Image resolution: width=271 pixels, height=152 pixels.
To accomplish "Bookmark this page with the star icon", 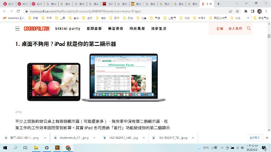I will pyautogui.click(x=237, y=11).
